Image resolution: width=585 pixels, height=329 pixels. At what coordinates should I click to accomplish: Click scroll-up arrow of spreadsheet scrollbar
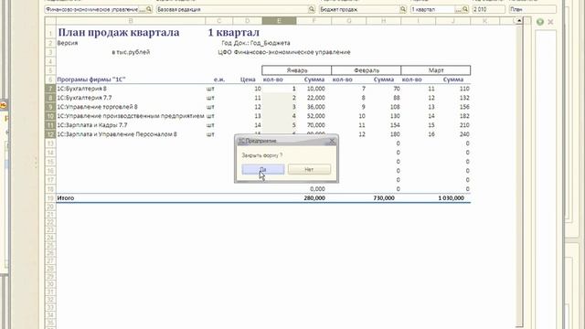pyautogui.click(x=518, y=21)
